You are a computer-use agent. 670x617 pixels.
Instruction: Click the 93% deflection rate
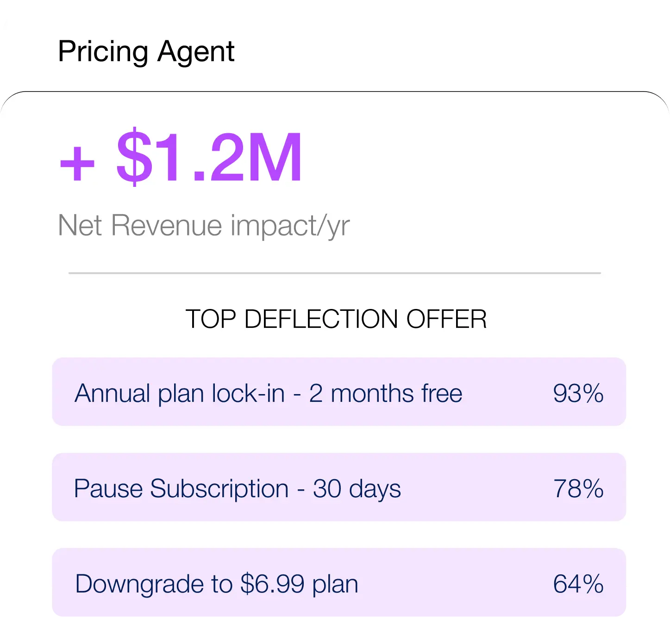click(578, 393)
